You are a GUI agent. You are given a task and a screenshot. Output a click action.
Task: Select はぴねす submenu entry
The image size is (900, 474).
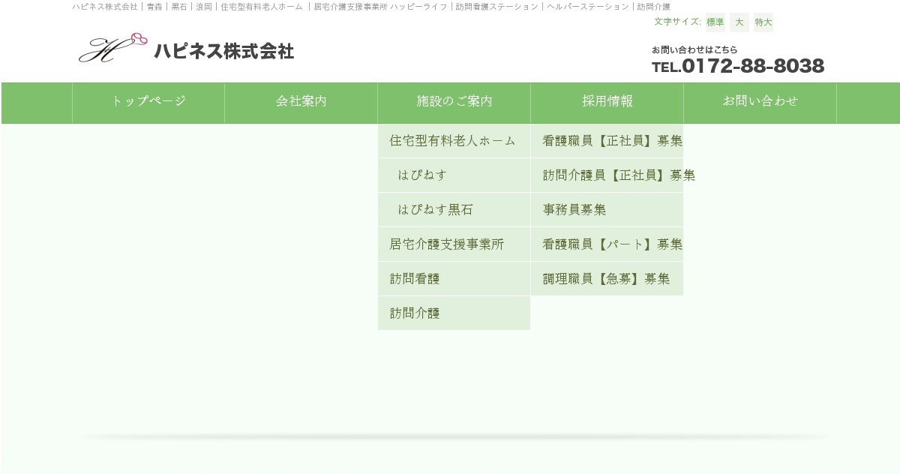pyautogui.click(x=454, y=175)
